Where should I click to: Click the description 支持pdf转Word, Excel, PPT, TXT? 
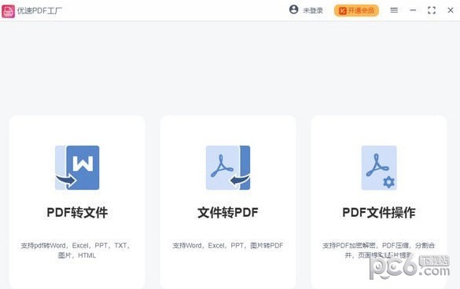click(x=76, y=250)
